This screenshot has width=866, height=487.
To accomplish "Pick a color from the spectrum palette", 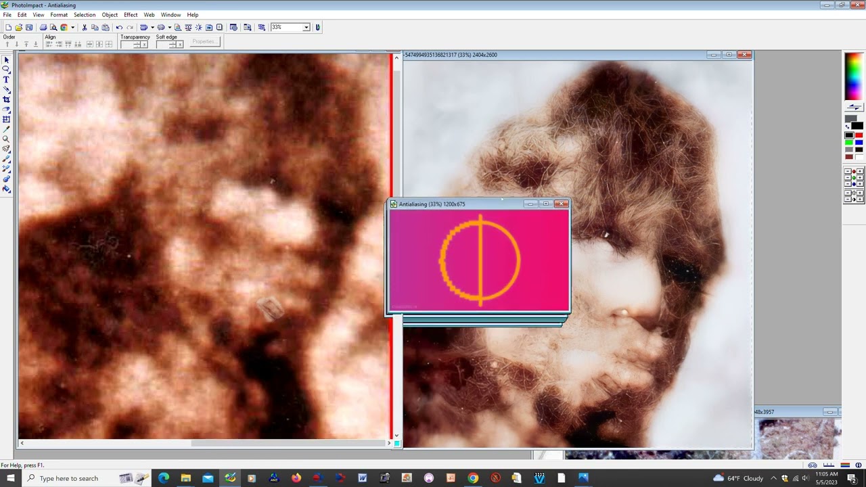I will click(x=854, y=76).
